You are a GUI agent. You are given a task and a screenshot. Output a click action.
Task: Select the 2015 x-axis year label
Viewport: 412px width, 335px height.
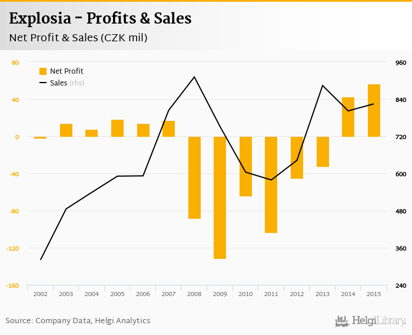(374, 294)
